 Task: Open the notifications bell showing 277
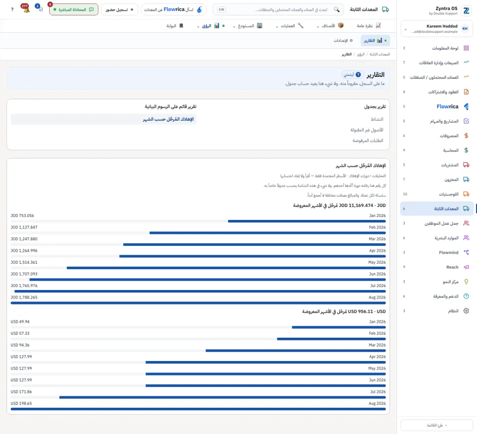coord(26,9)
